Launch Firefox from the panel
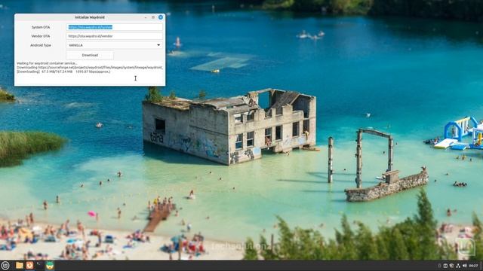 [x=29, y=266]
